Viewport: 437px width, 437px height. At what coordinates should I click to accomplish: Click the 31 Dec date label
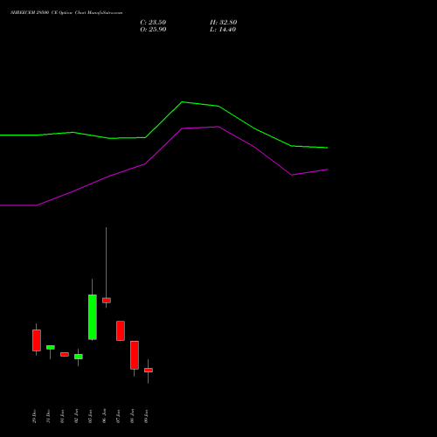pos(48,416)
